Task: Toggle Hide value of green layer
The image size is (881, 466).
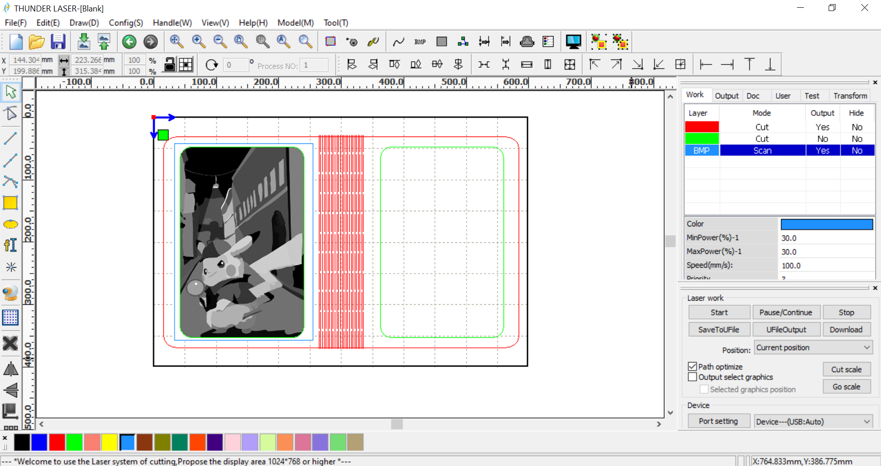Action: coord(857,138)
